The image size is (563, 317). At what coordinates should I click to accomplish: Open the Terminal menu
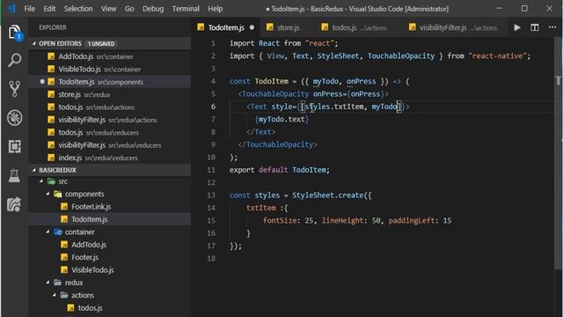coord(186,9)
